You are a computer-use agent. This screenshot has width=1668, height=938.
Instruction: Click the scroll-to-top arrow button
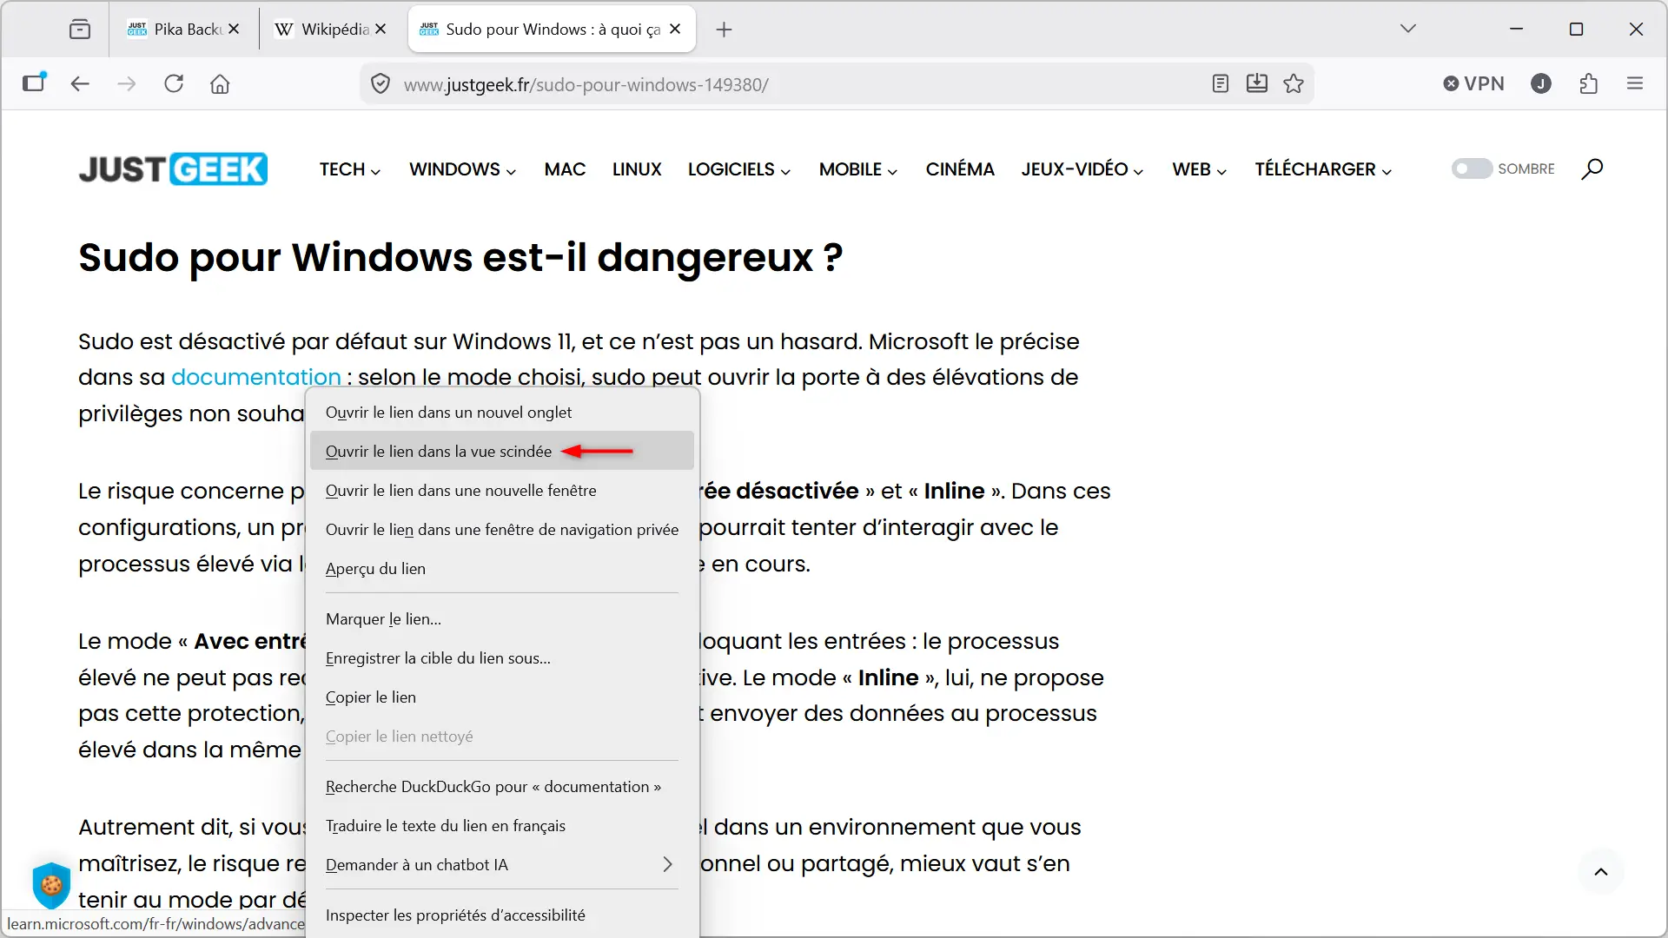(1601, 872)
